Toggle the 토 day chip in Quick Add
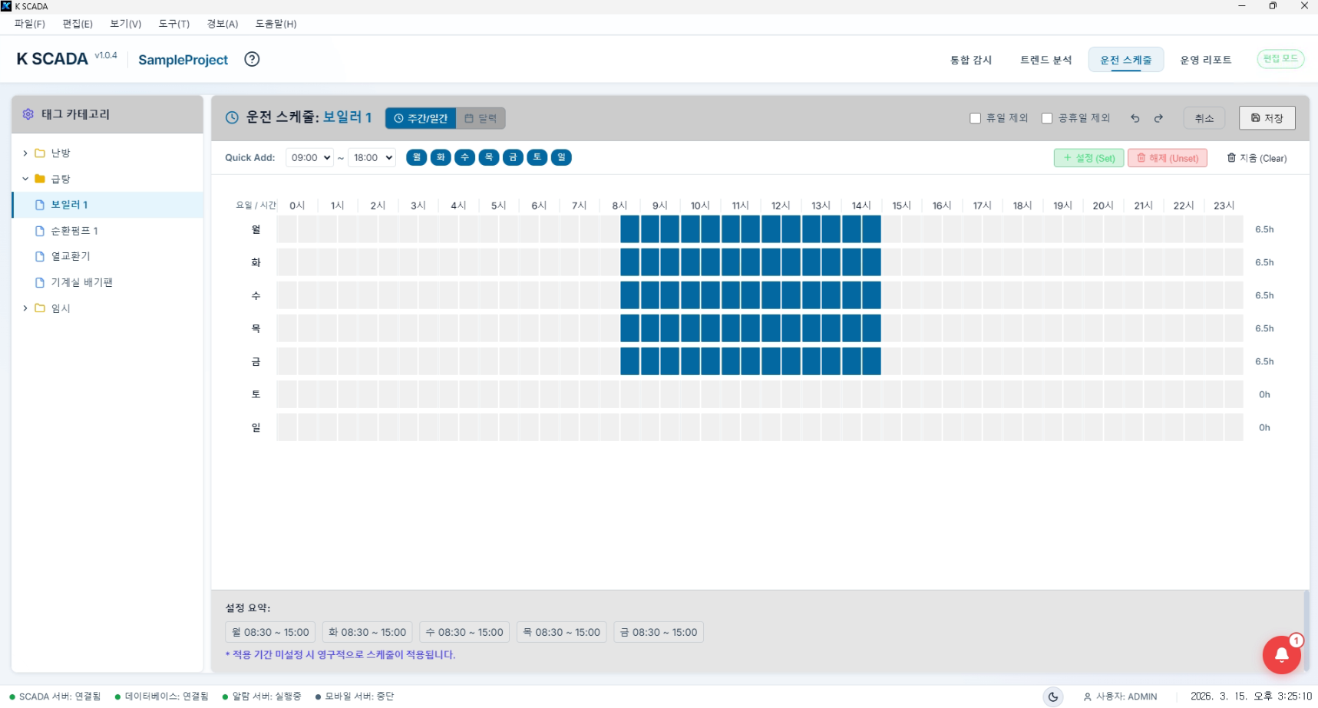 tap(537, 157)
